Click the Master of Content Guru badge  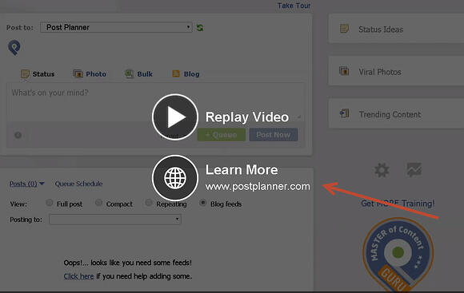point(398,255)
